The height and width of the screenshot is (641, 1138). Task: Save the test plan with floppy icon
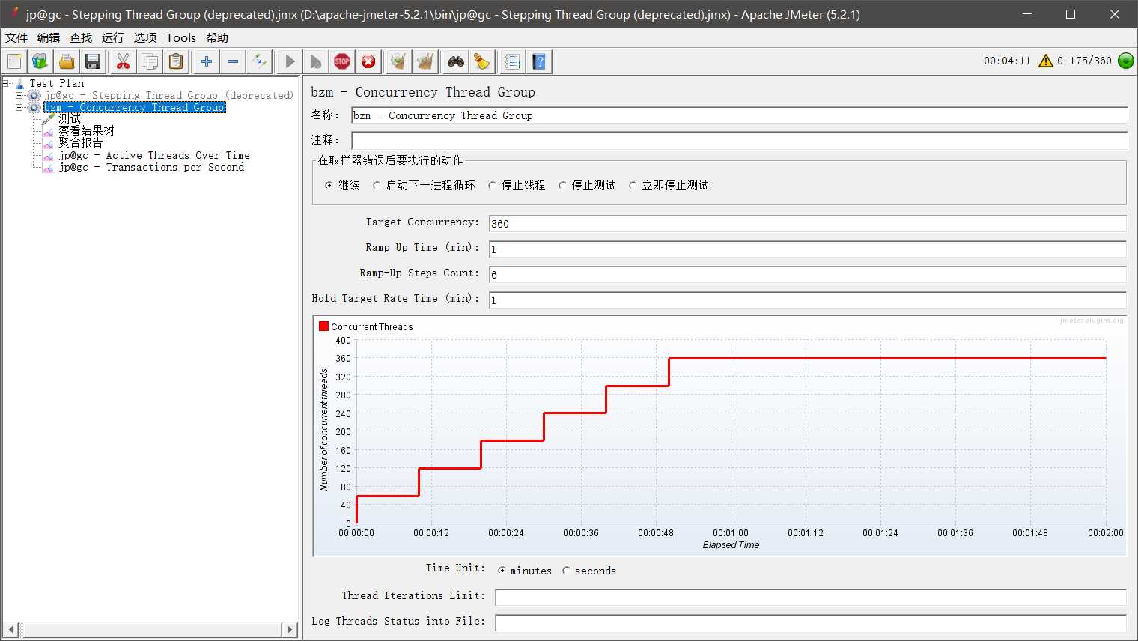tap(93, 61)
